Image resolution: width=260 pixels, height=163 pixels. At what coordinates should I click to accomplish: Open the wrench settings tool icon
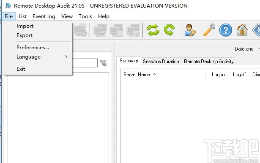click(x=209, y=30)
